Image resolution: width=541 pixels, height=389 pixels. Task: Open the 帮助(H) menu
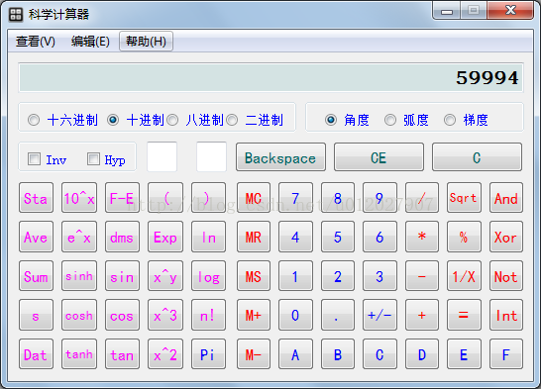pyautogui.click(x=146, y=42)
